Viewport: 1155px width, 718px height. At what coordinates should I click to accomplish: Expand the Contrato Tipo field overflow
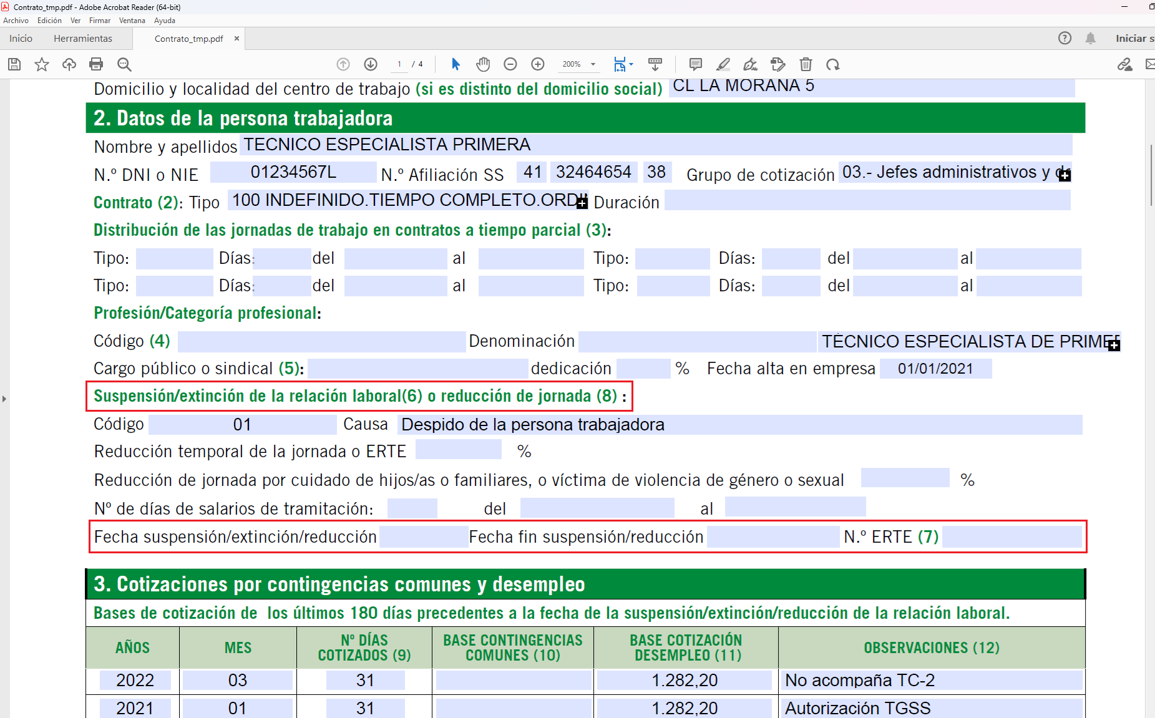tap(582, 203)
